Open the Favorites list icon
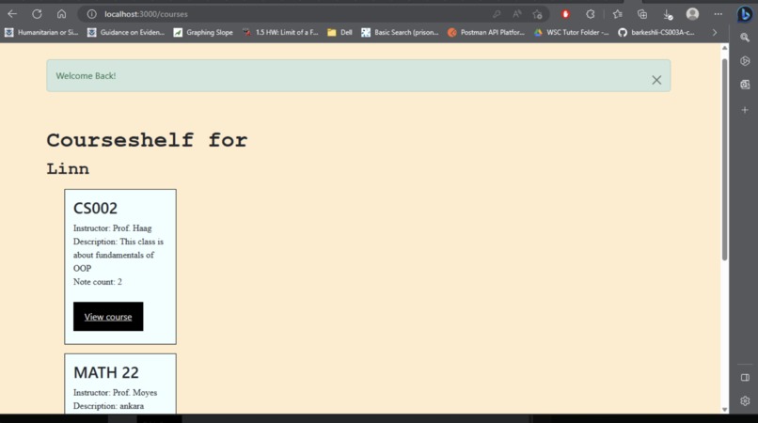 tap(617, 14)
